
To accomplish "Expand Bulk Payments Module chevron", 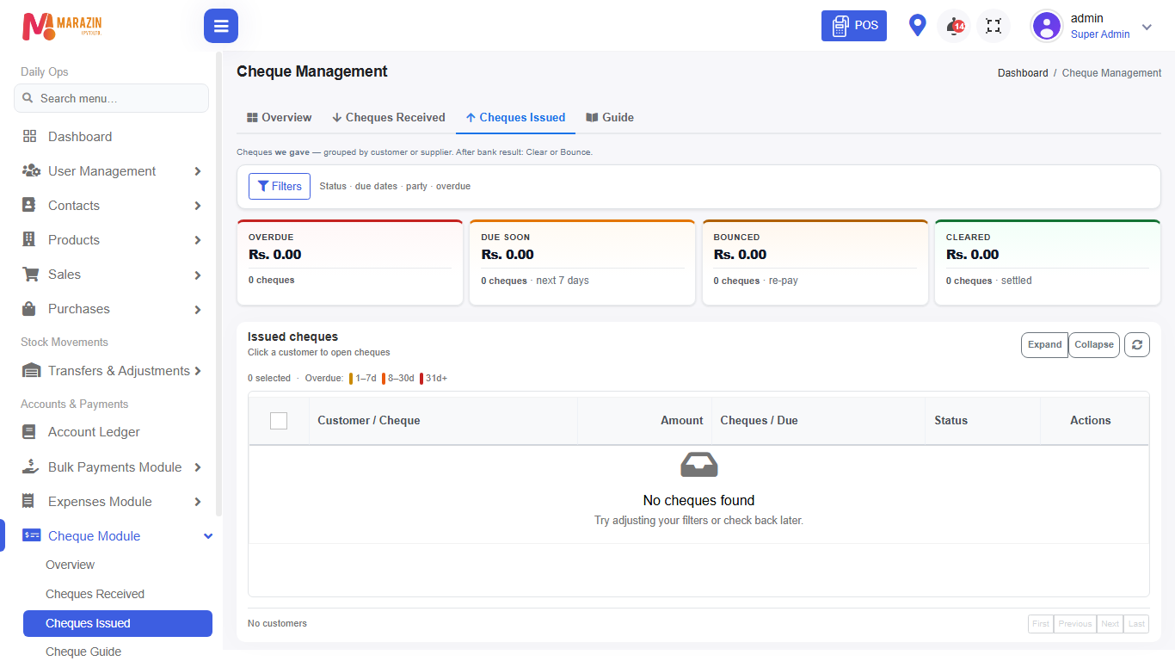I will [x=198, y=467].
